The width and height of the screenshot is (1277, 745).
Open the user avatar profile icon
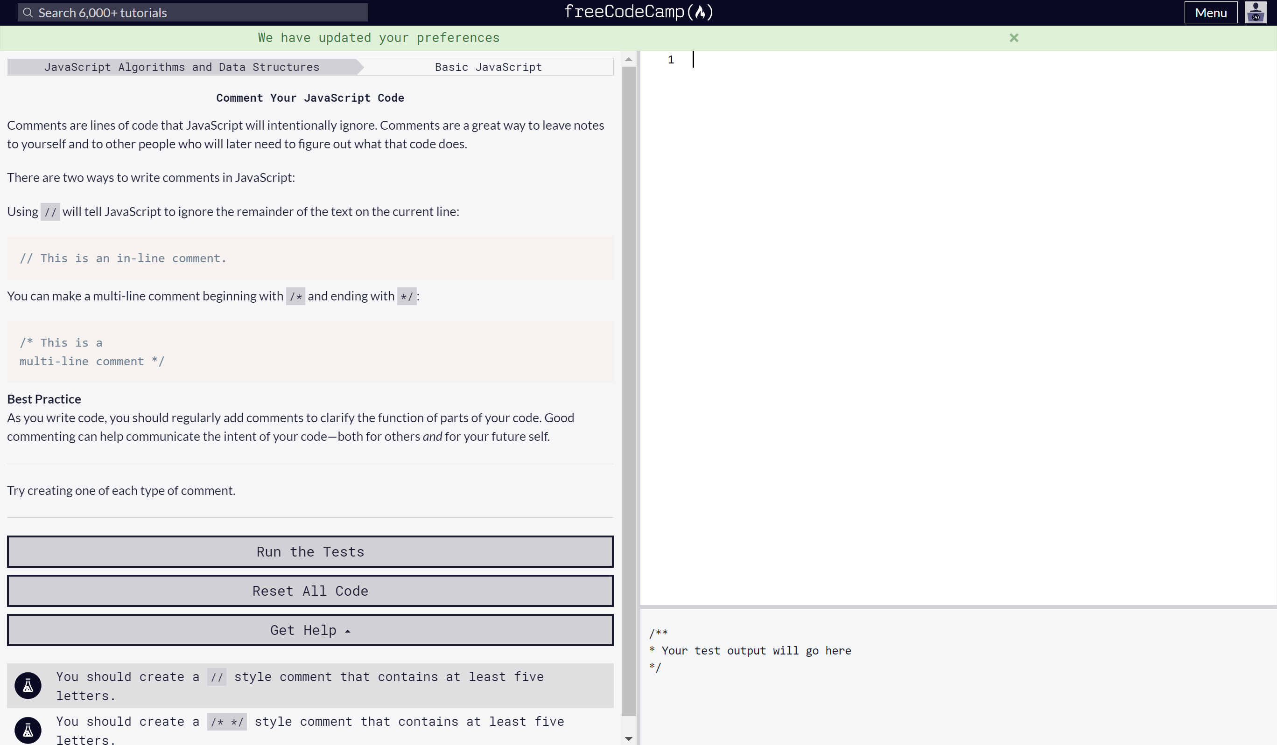point(1255,13)
